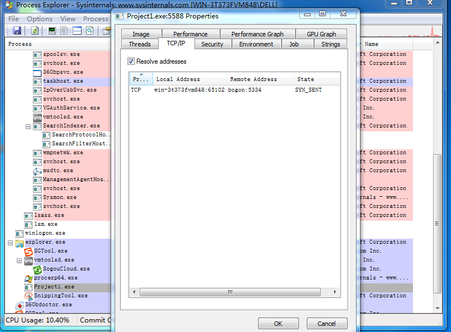Select procexp64.exe process icon

coord(28,278)
